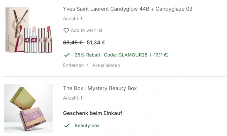This screenshot has width=227, height=136.
Task: Select the Add to wishlist text
Action: coord(87,30)
